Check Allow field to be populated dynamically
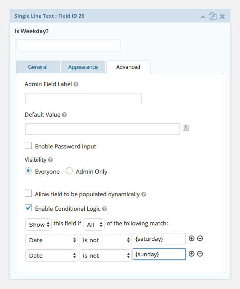The width and height of the screenshot is (240, 289). coord(28,194)
